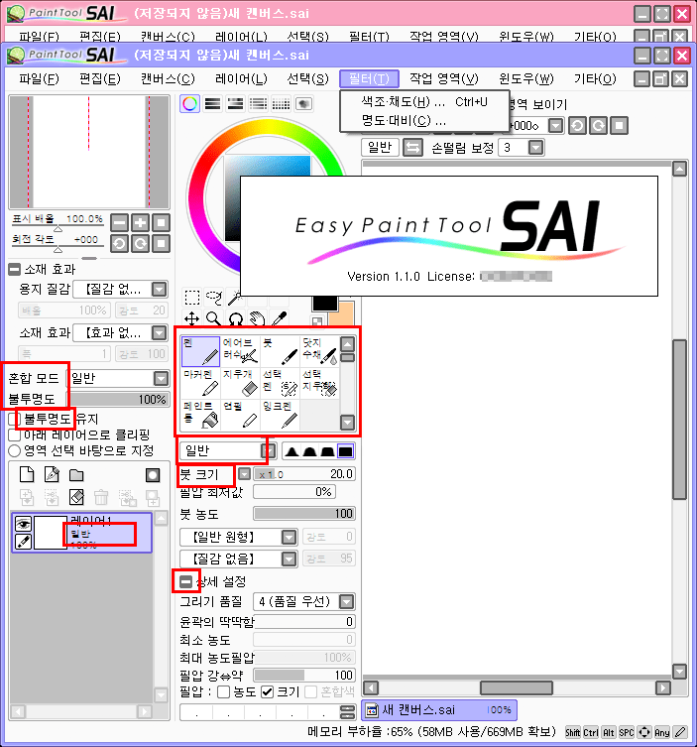This screenshot has height=747, width=697.
Task: Click the 붓 농도 density slider
Action: (304, 514)
